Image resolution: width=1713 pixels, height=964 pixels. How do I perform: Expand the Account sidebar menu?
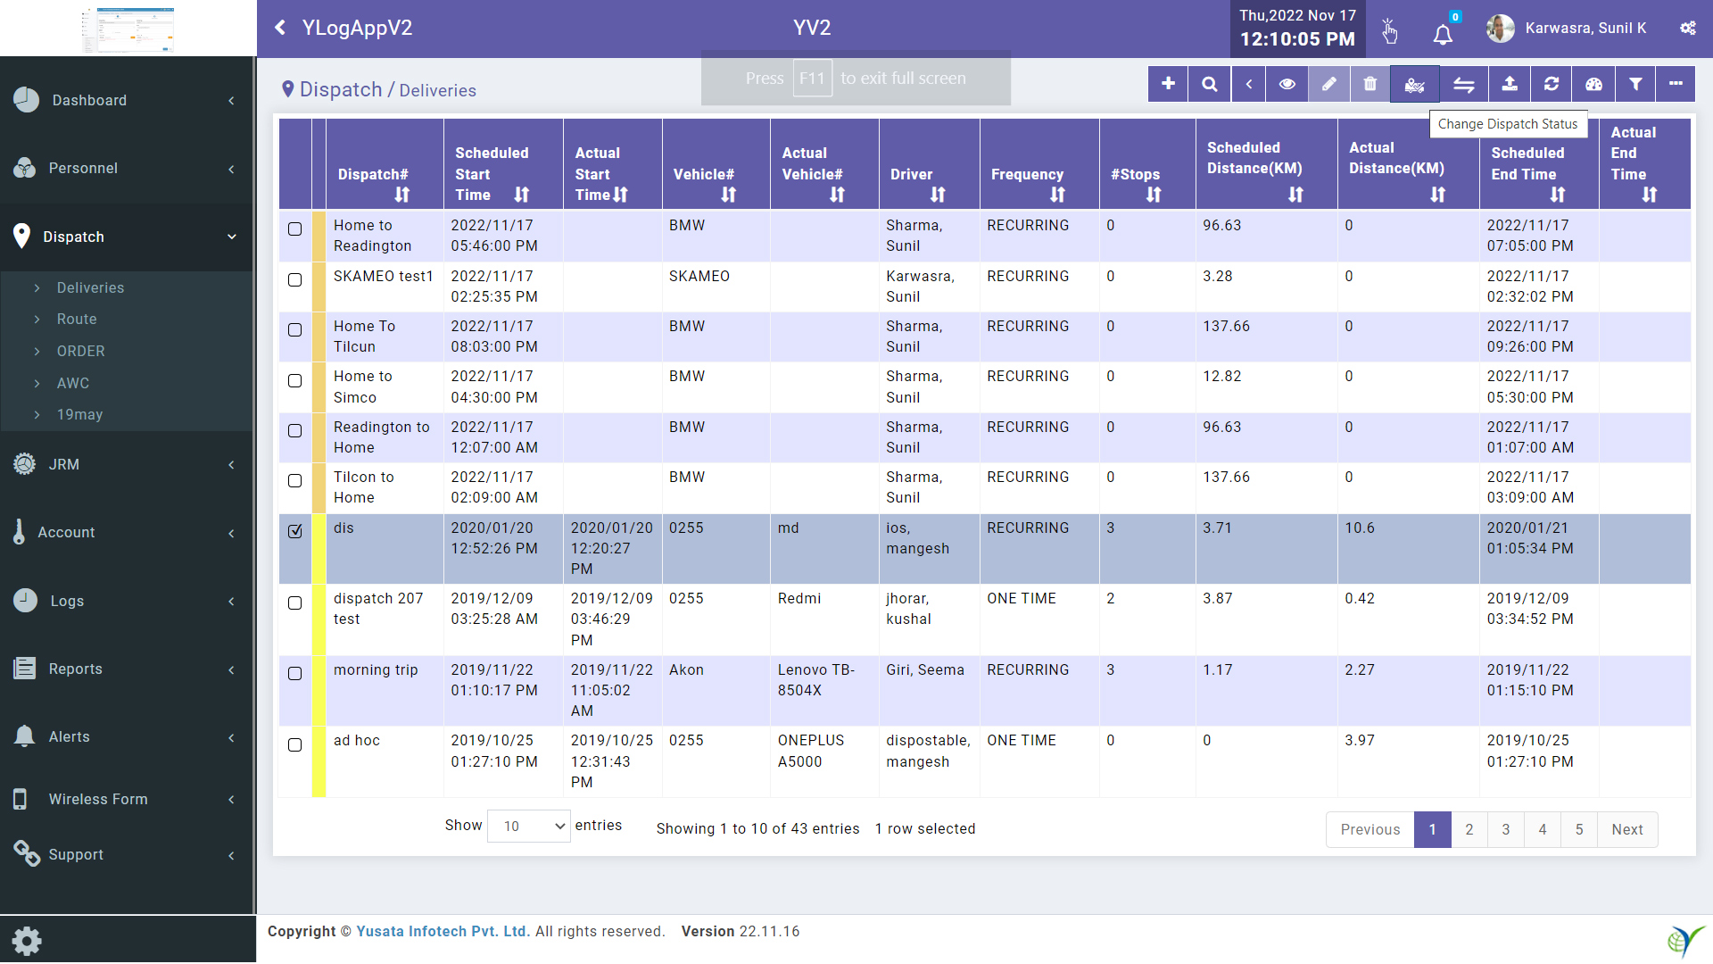[127, 532]
